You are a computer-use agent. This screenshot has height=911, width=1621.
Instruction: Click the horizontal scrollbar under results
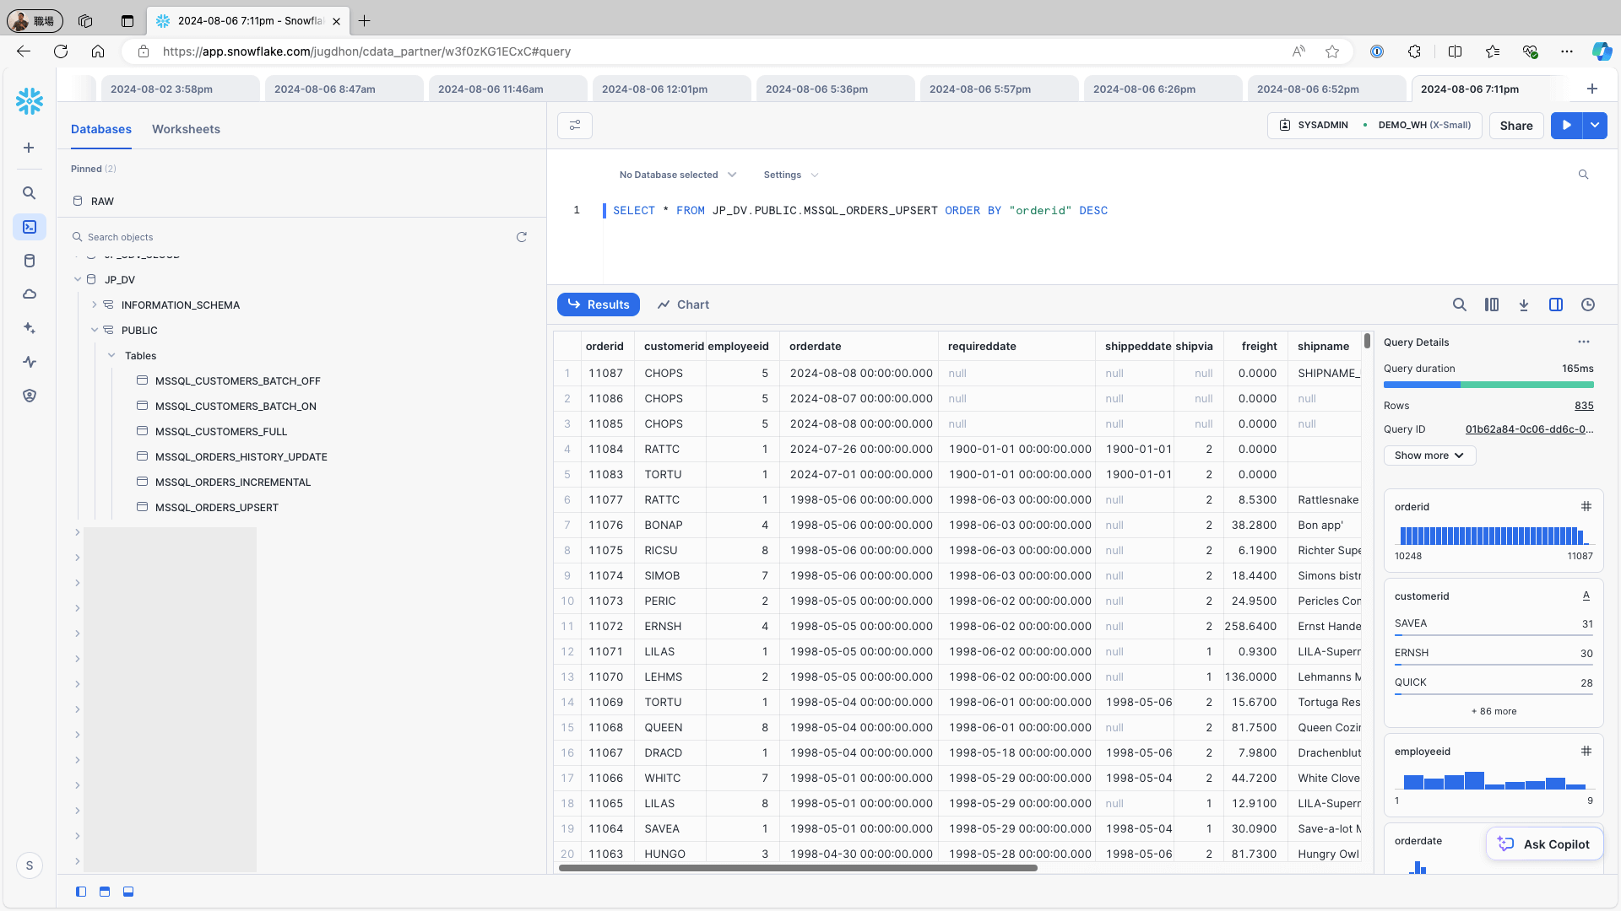click(x=797, y=867)
